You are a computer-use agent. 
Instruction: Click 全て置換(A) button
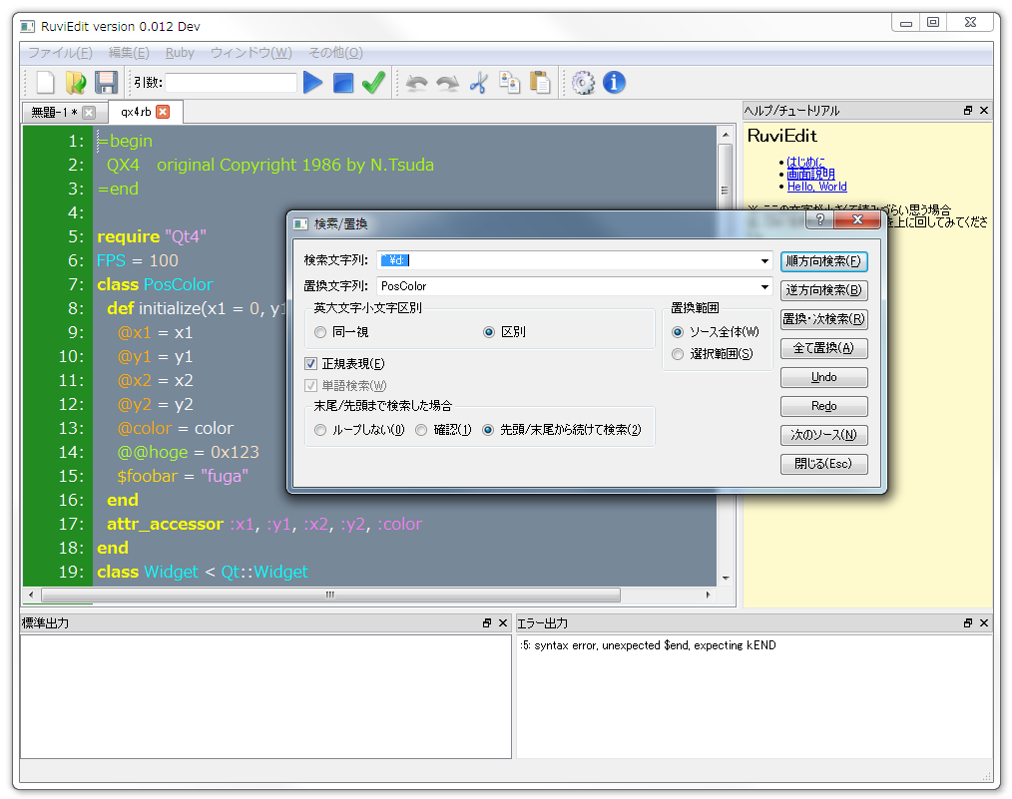(823, 348)
